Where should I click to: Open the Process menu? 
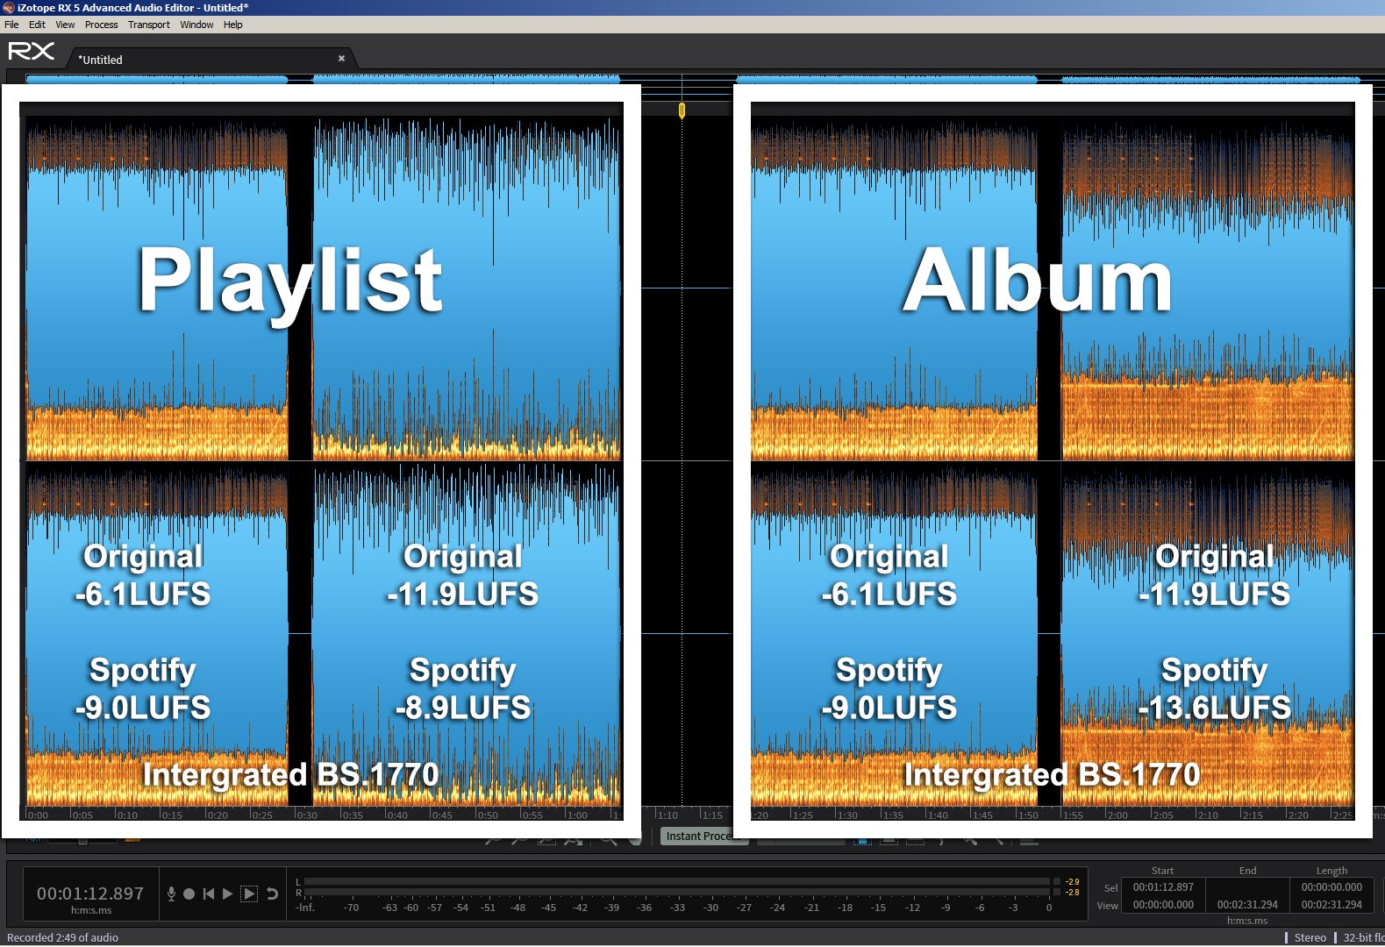click(x=101, y=25)
